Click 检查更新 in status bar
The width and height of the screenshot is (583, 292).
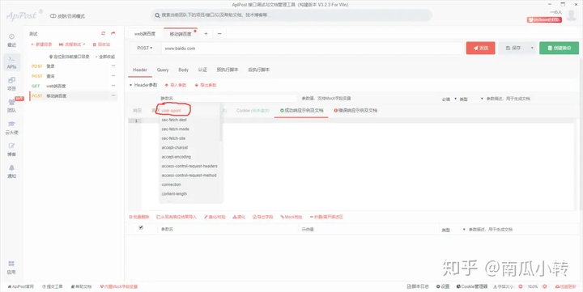point(565,286)
